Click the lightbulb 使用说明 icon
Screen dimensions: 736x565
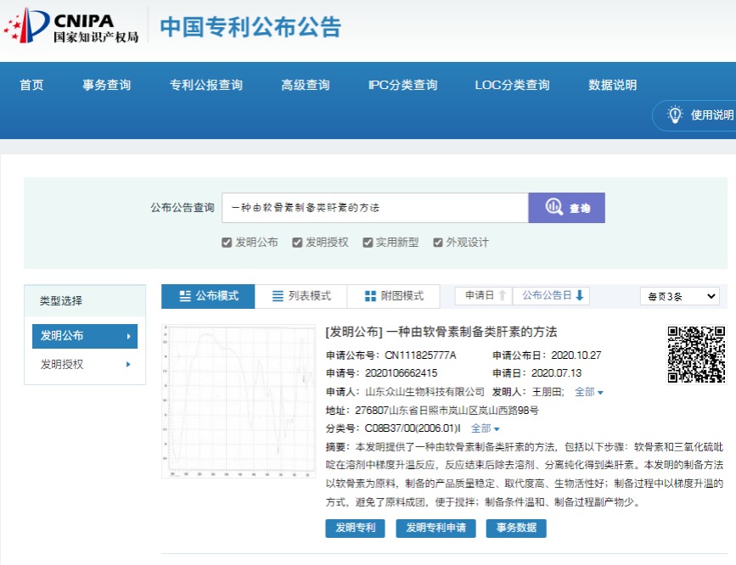[676, 115]
